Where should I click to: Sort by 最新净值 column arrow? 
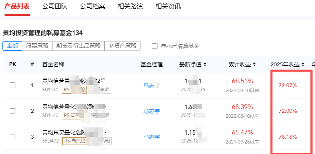205,64
